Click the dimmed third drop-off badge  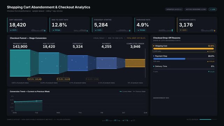(x=92, y=79)
